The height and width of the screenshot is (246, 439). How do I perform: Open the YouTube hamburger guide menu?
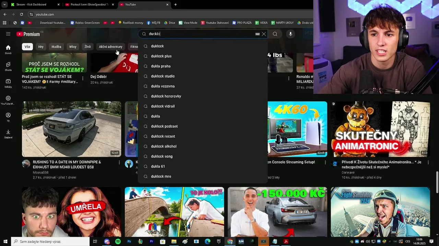click(x=8, y=34)
